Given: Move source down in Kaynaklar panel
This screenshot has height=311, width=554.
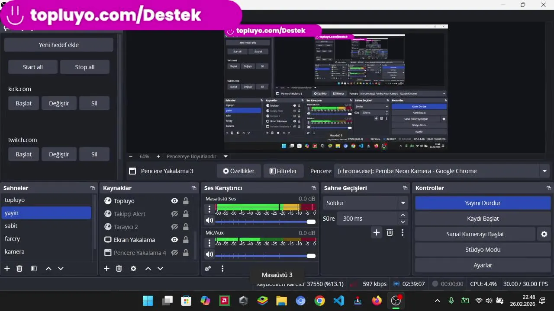Looking at the screenshot, I should click(160, 269).
